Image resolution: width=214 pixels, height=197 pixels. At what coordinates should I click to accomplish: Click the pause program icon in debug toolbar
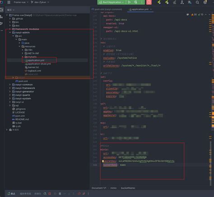click(x=60, y=194)
